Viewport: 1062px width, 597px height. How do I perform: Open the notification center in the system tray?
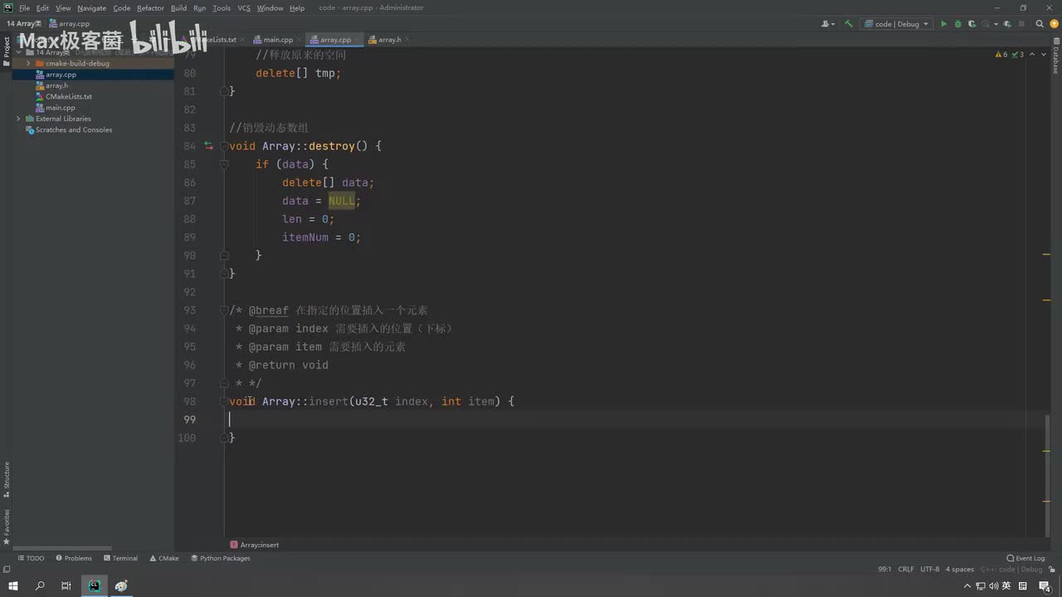pyautogui.click(x=1045, y=586)
